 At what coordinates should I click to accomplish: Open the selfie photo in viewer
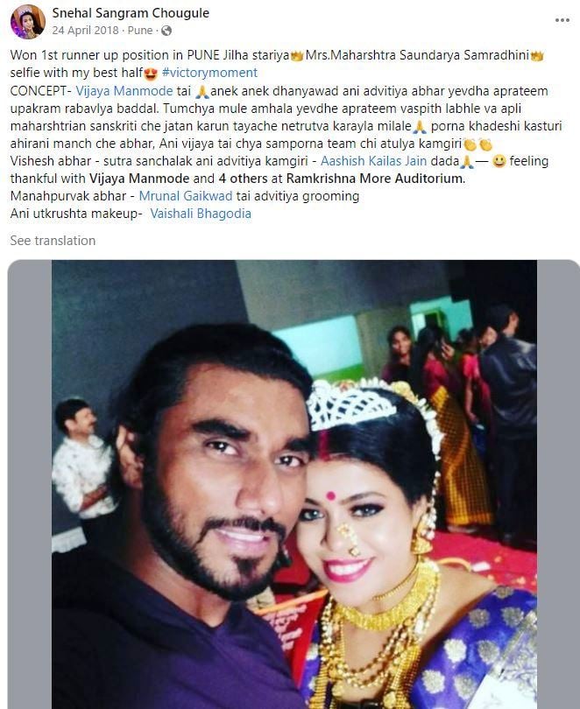click(294, 484)
